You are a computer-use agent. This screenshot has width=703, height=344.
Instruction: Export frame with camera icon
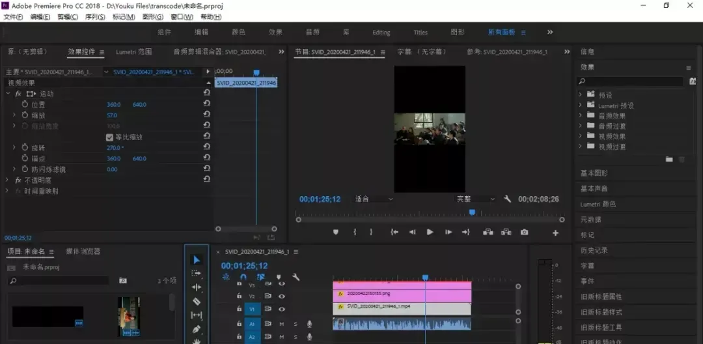tap(524, 232)
